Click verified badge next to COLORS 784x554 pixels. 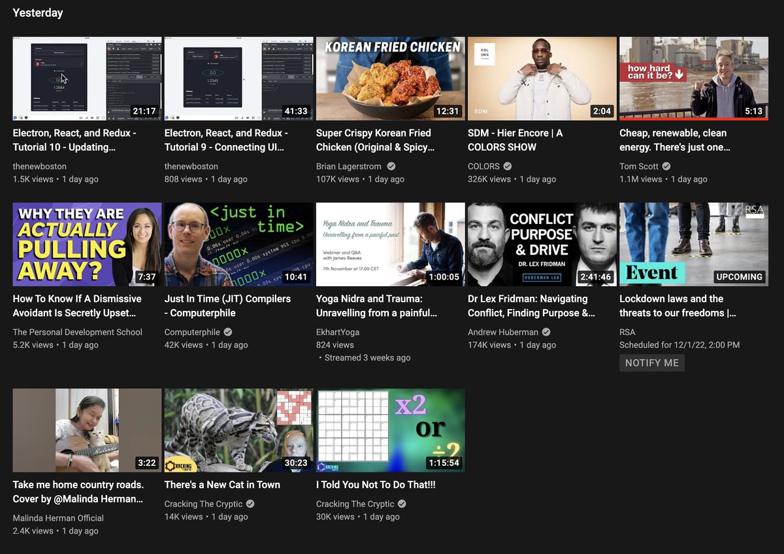coord(508,167)
